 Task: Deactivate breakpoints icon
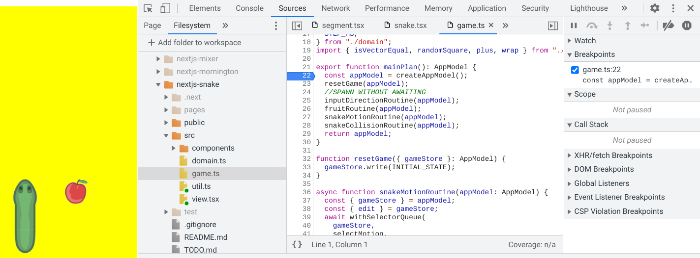(668, 26)
